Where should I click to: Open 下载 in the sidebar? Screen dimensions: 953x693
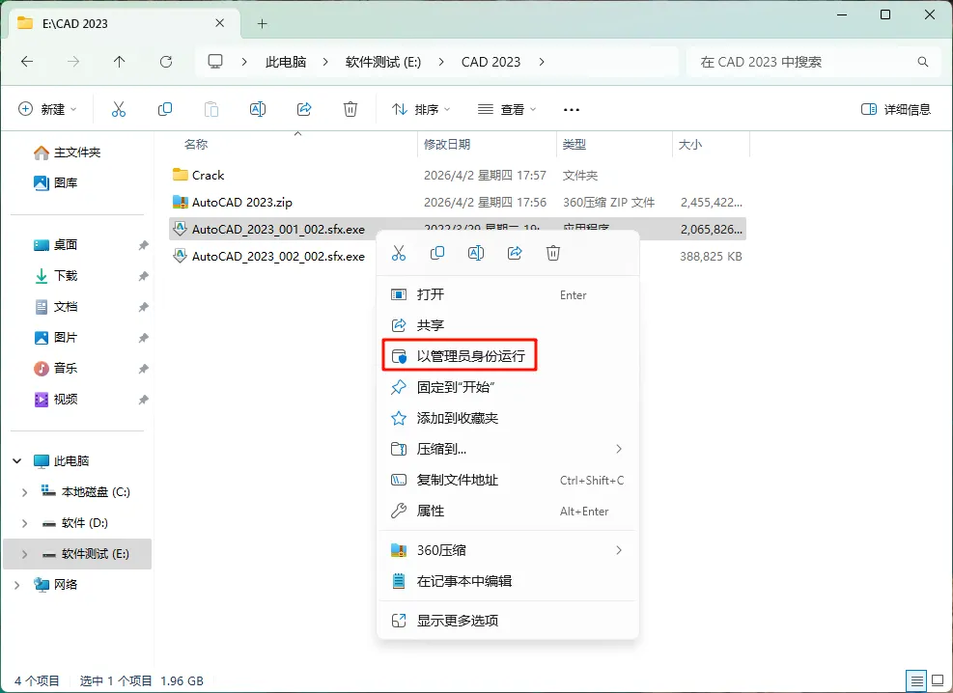tap(55, 276)
